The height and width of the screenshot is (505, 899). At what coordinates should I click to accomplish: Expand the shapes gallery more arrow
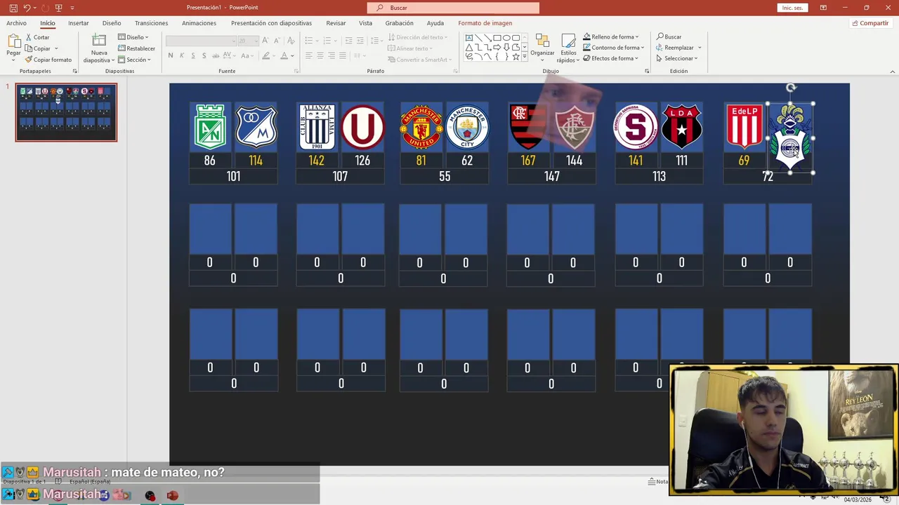525,57
